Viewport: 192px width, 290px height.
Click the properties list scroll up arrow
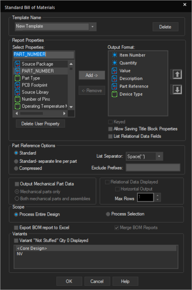pyautogui.click(x=71, y=64)
